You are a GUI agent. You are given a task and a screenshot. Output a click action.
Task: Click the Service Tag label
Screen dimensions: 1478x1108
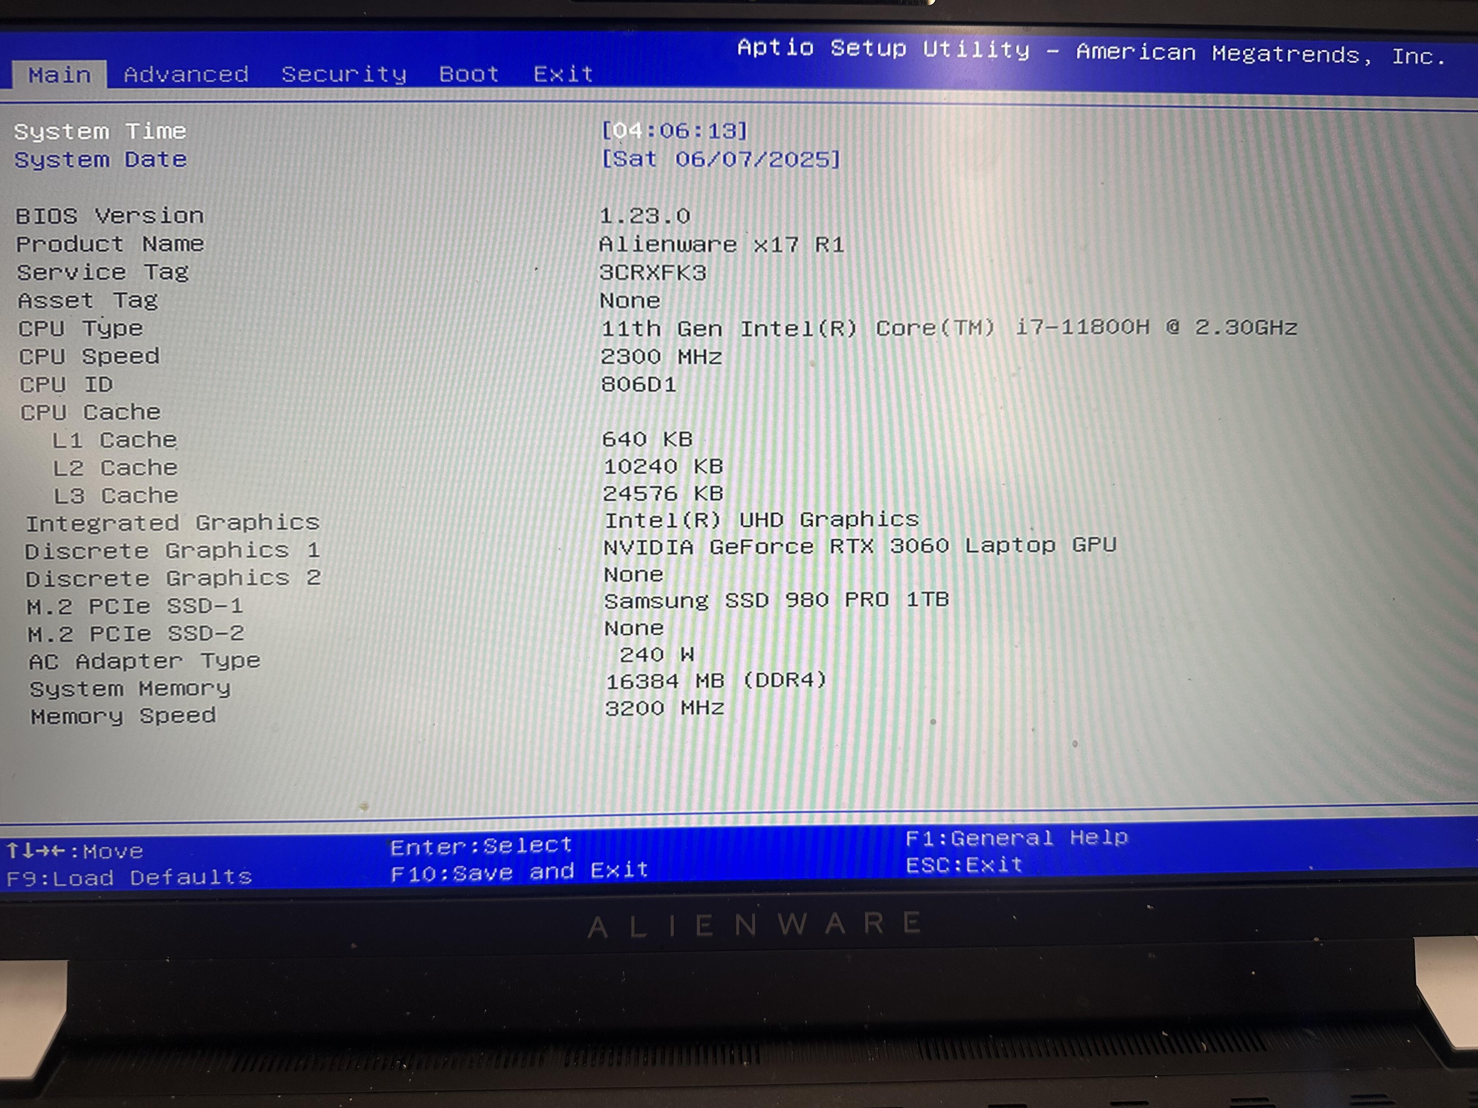point(104,273)
